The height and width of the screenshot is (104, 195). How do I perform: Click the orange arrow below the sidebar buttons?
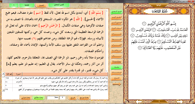[117, 84]
